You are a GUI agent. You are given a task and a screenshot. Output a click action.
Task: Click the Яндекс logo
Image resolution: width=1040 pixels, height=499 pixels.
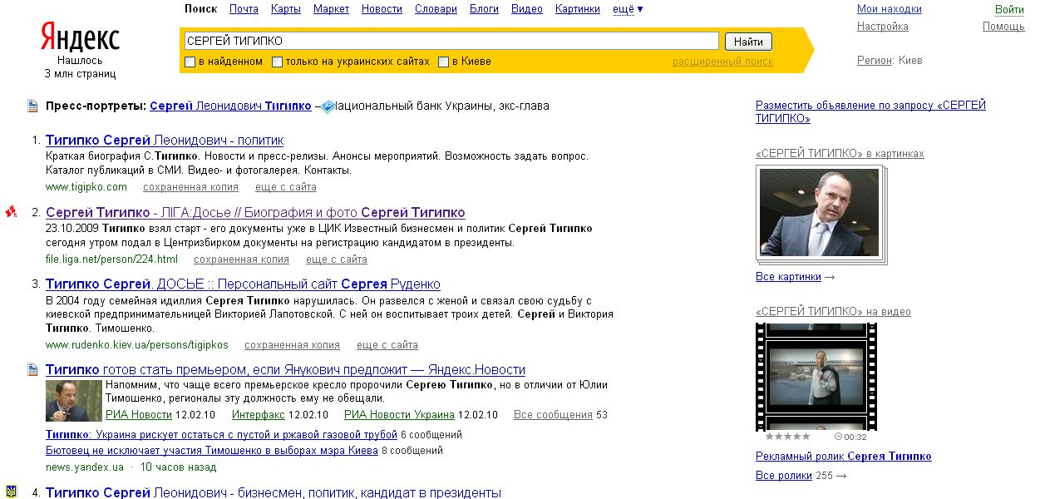81,38
